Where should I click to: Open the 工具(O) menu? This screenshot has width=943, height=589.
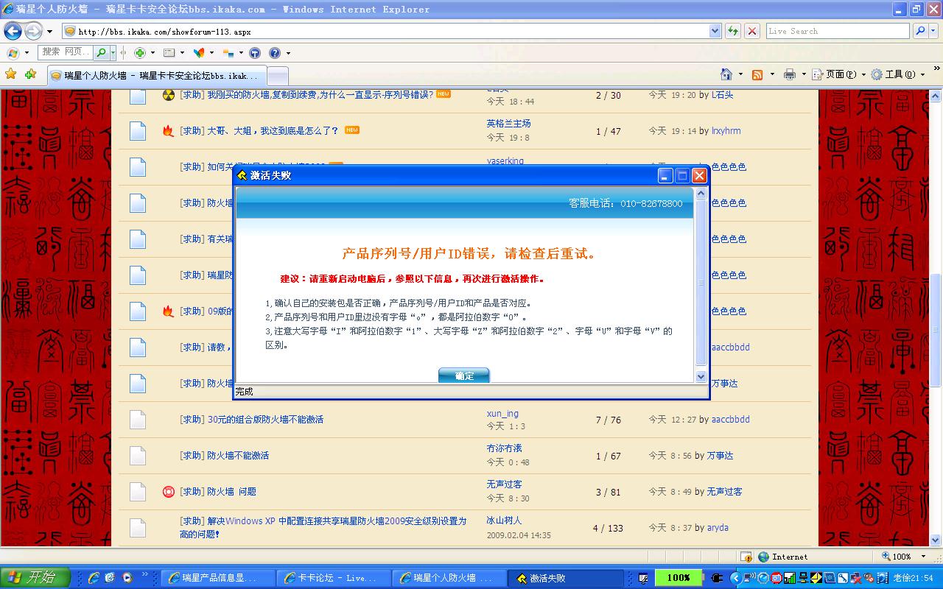(x=897, y=74)
